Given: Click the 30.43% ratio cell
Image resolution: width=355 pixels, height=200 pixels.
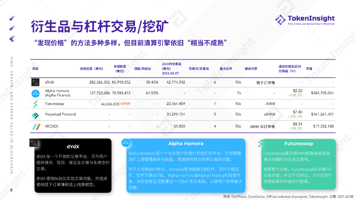Looking at the screenshot, I should pos(152,82).
